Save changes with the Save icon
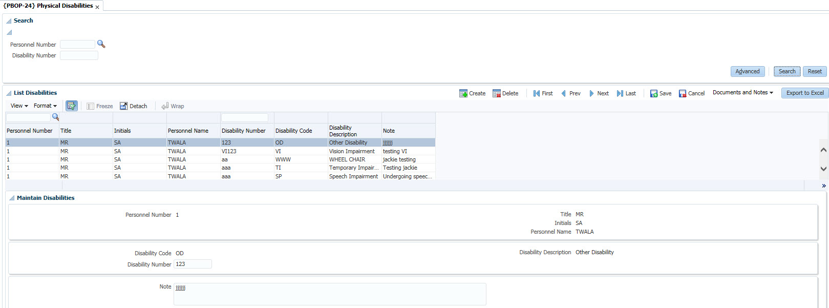 point(654,93)
